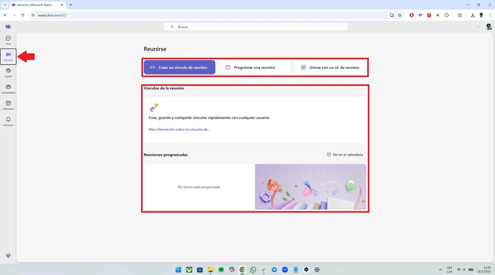495x275 pixels.
Task: Click Ver en el calendario link
Action: [x=345, y=155]
